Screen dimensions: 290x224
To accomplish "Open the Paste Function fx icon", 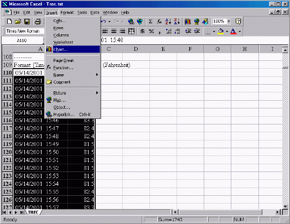I will [159, 22].
